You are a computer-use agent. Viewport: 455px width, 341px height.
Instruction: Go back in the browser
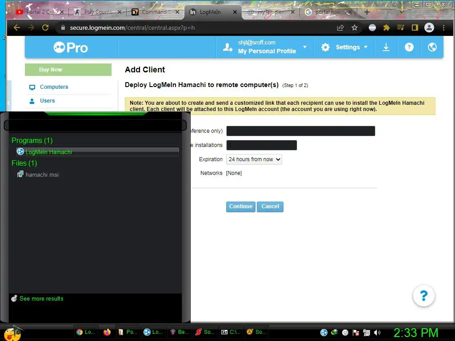17,28
